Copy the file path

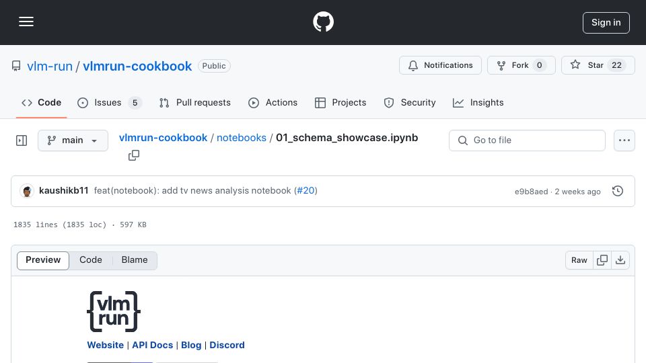134,155
